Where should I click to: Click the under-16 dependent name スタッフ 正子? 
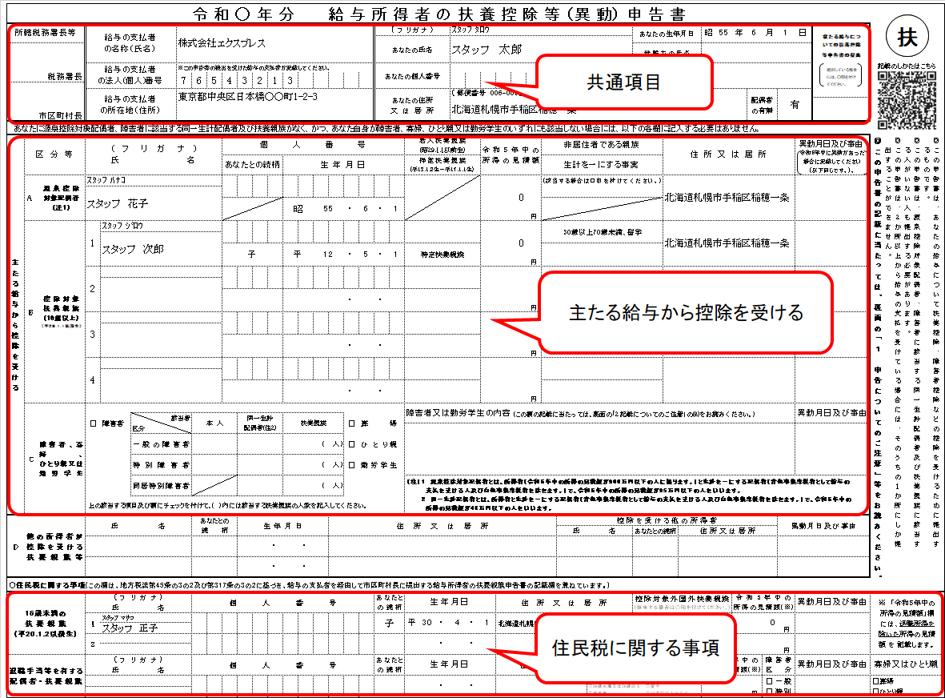point(130,628)
